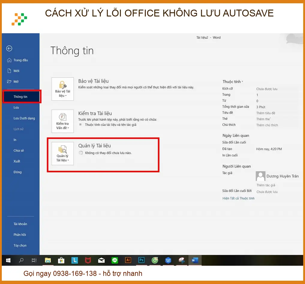Choose Lưu Dưới dạng option

[x=24, y=118]
